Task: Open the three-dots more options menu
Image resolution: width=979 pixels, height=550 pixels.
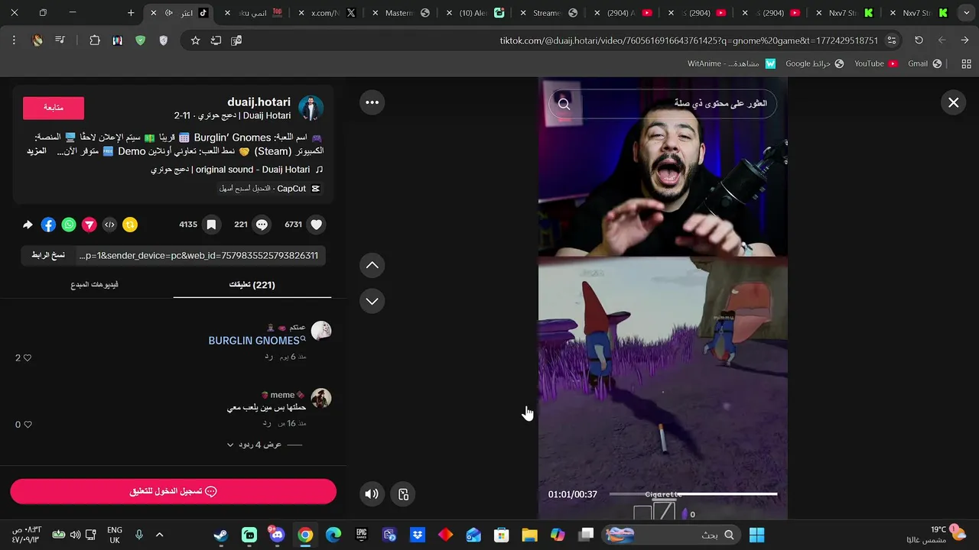Action: point(372,102)
